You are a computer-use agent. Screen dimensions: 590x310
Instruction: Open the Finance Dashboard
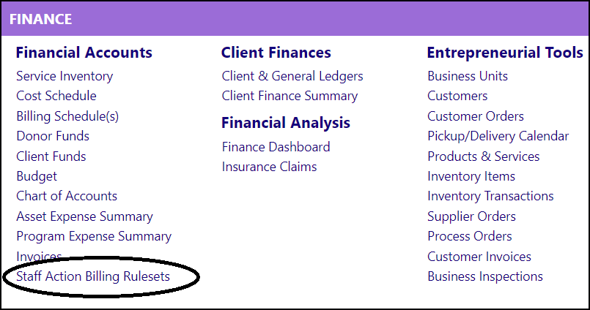(276, 147)
